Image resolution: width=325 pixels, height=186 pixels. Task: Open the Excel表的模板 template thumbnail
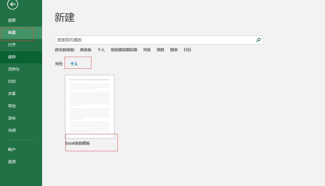pyautogui.click(x=89, y=106)
